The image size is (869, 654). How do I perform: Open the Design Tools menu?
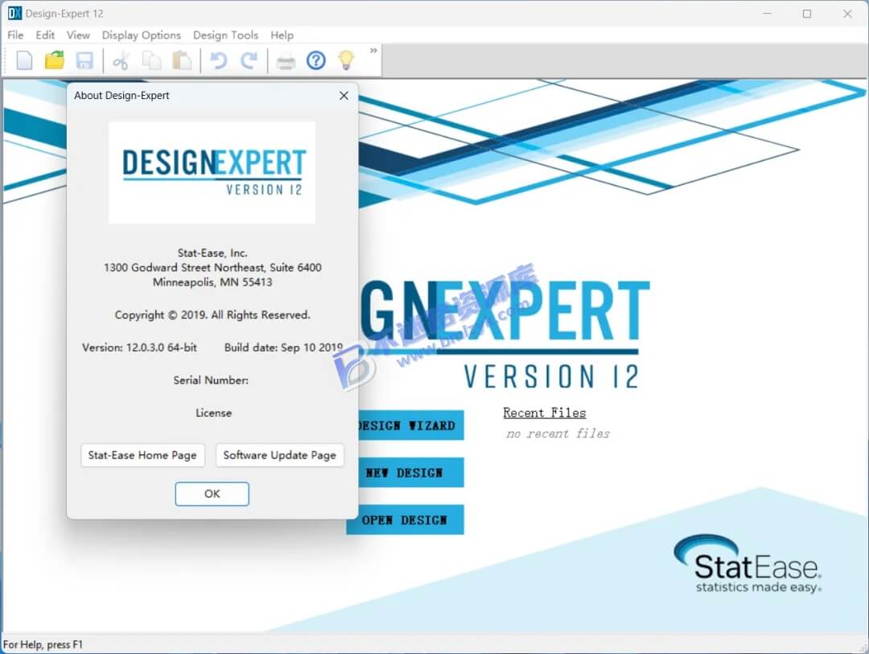pyautogui.click(x=225, y=35)
